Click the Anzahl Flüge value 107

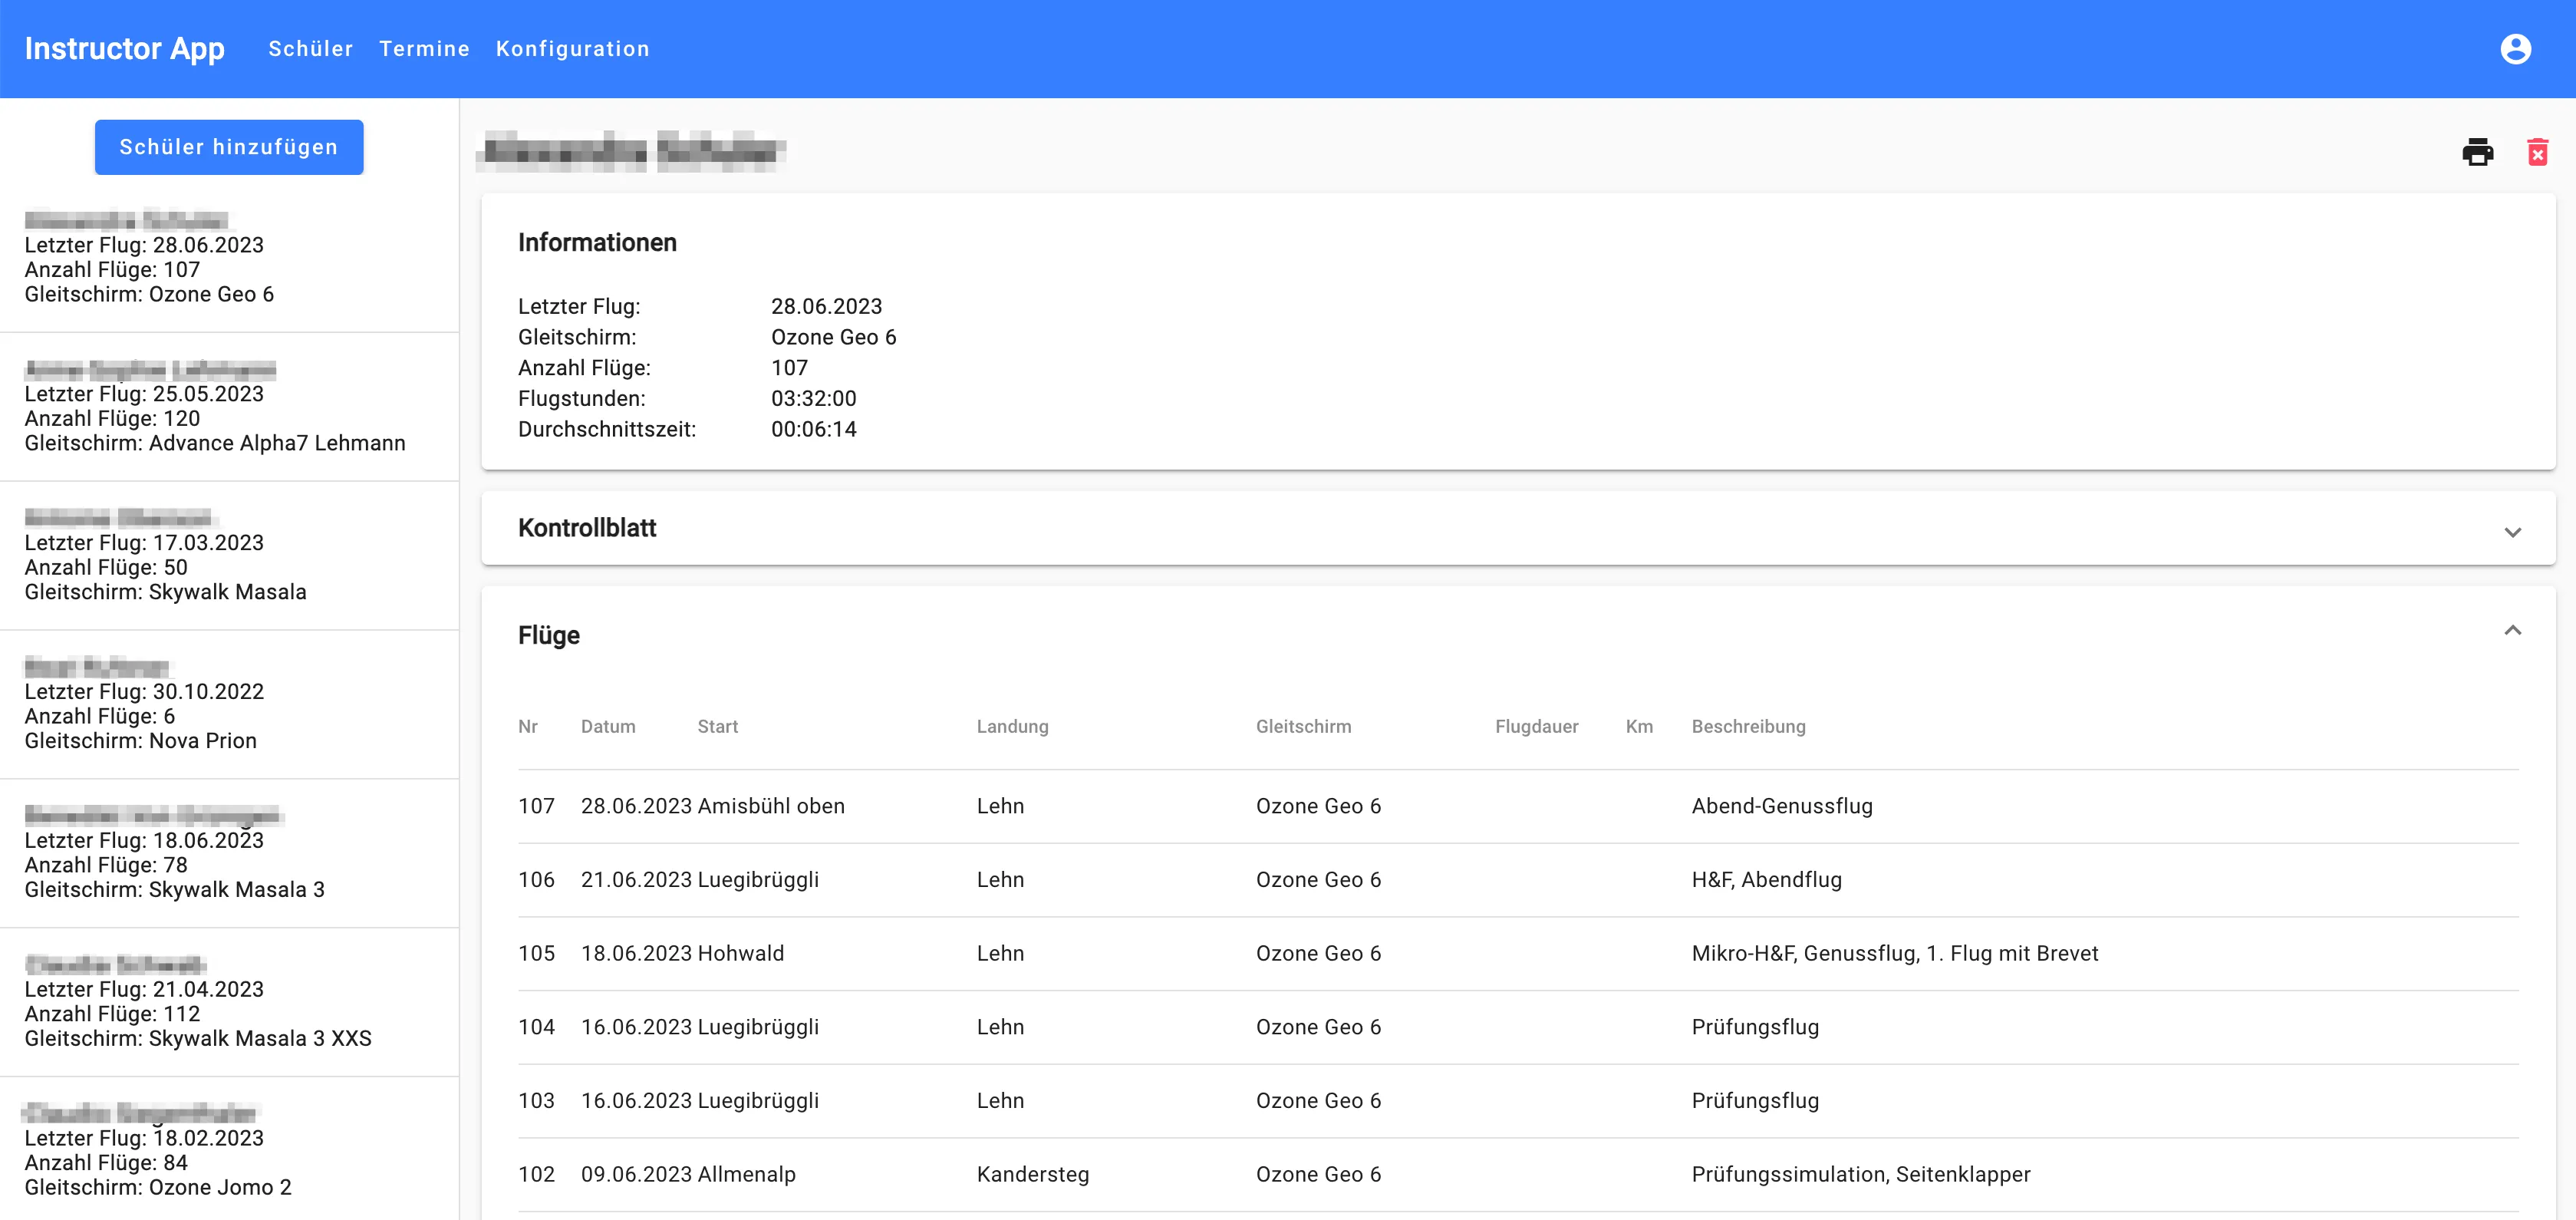789,368
